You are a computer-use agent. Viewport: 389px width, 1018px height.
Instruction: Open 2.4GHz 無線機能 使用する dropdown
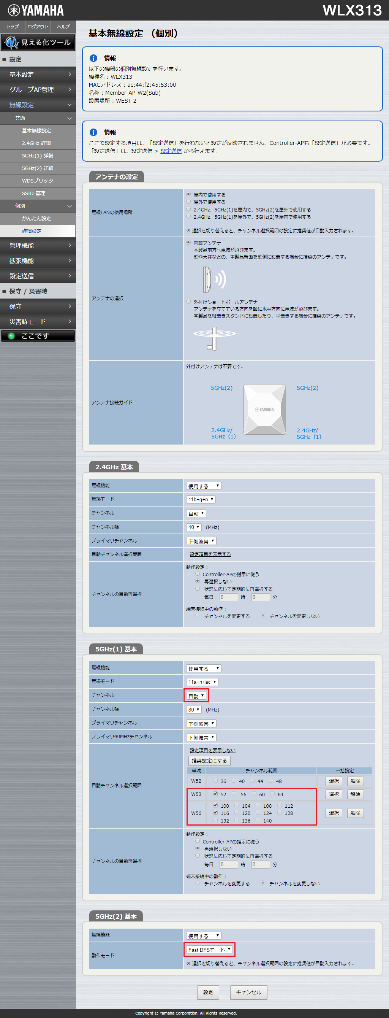pyautogui.click(x=203, y=486)
